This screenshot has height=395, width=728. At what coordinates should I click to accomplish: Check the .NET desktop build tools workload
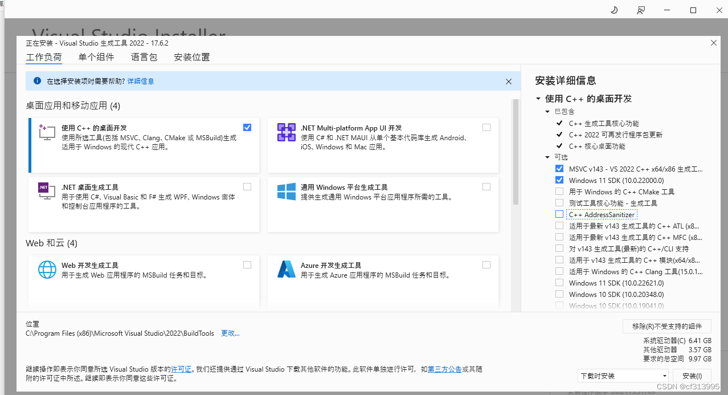tap(247, 186)
